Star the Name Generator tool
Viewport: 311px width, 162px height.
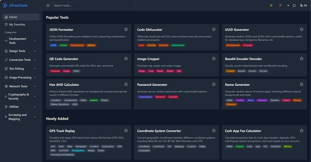pos(302,84)
